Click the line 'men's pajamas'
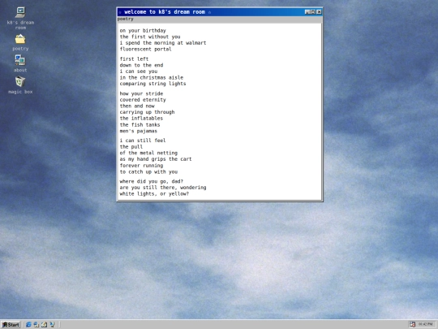Viewport: 438px width, 329px height. point(139,131)
